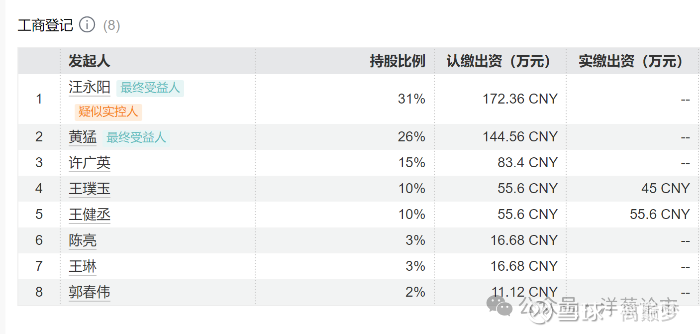Open shareholder 王琳's profile link
This screenshot has height=334, width=700.
(83, 266)
